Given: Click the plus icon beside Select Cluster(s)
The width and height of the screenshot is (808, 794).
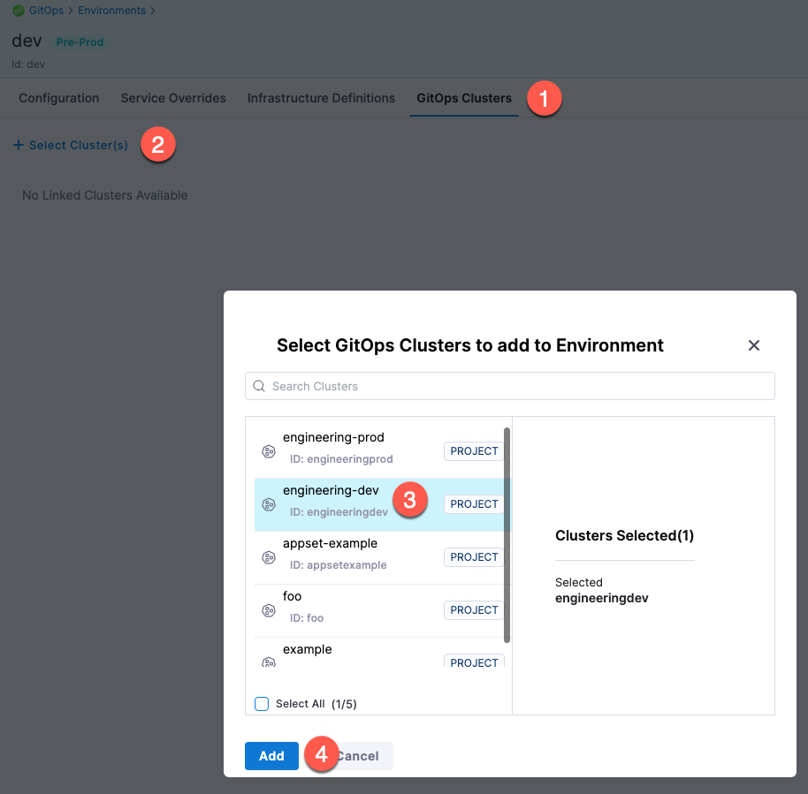Looking at the screenshot, I should coord(19,145).
